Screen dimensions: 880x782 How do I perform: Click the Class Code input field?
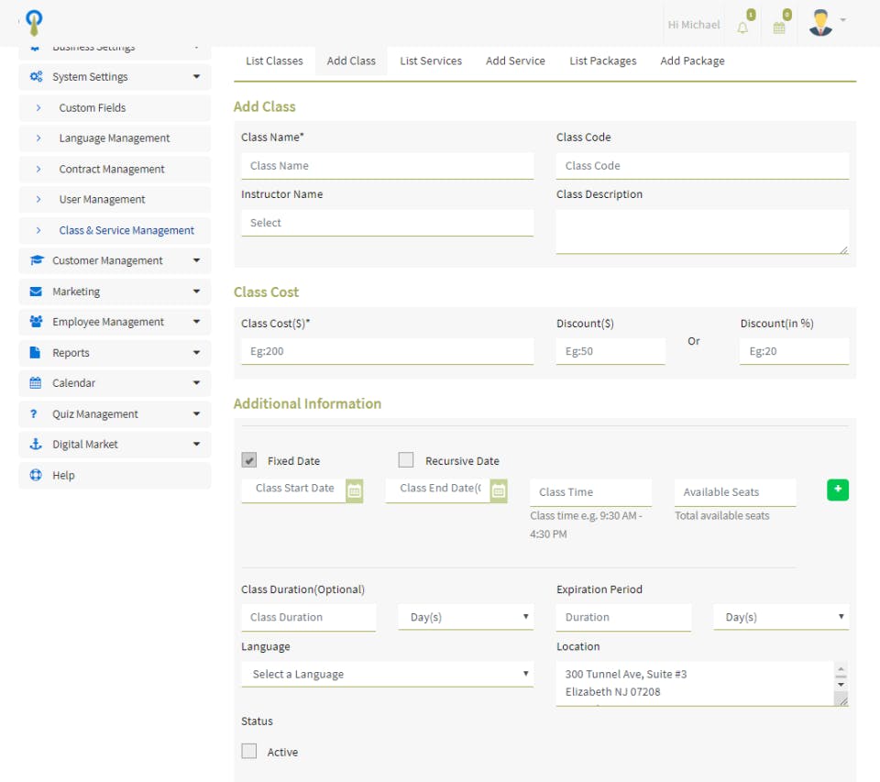(x=702, y=166)
